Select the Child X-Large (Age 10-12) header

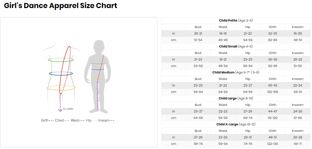[236, 124]
